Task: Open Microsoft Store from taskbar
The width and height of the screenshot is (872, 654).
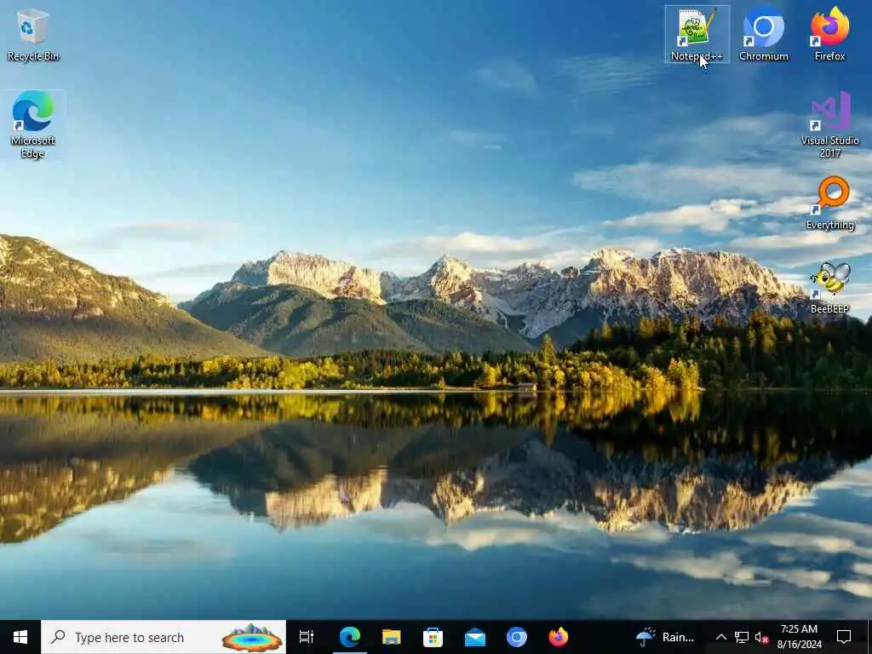Action: 433,637
